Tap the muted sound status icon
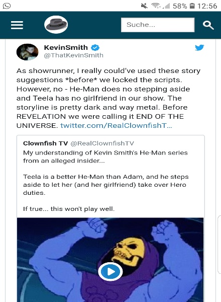This screenshot has width=221, height=302. point(144,6)
